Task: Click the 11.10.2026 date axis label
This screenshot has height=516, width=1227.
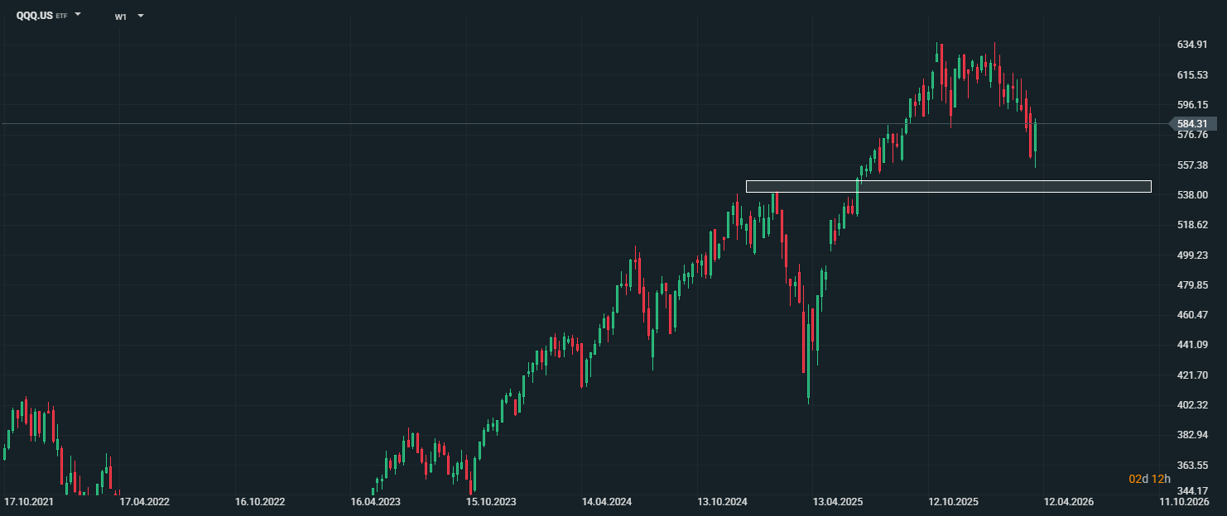Action: click(x=1184, y=502)
